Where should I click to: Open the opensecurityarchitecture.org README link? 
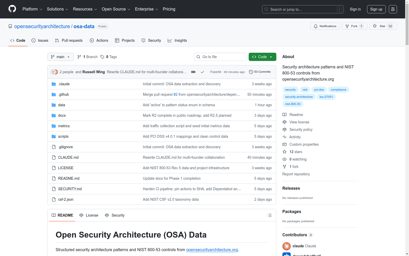click(212, 250)
